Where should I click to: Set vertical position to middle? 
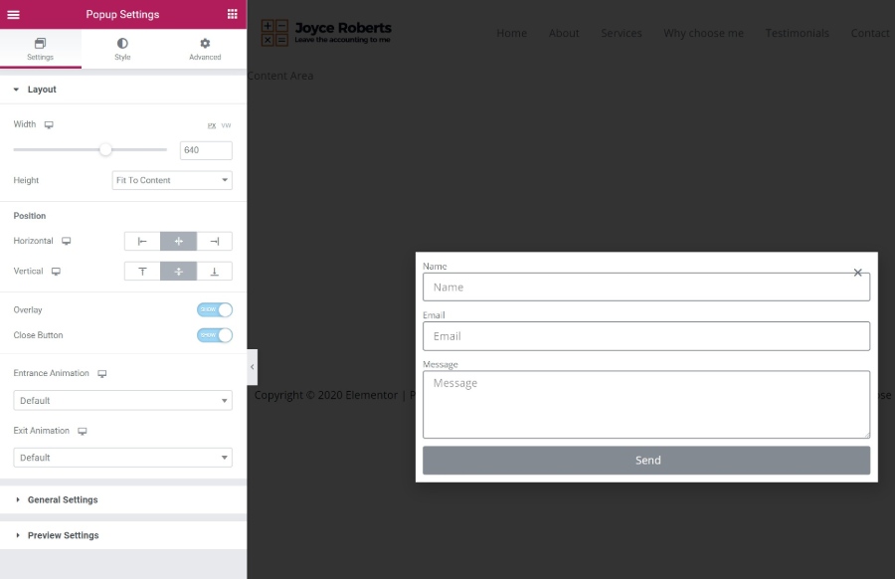click(x=178, y=272)
